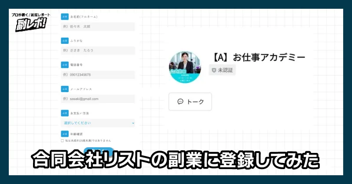Click the お名前(フルネーム) label
Image resolution: width=352 pixels, height=184 pixels.
(84, 17)
